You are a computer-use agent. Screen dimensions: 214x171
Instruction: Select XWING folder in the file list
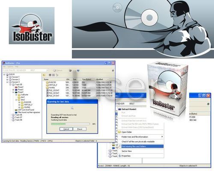(51, 88)
